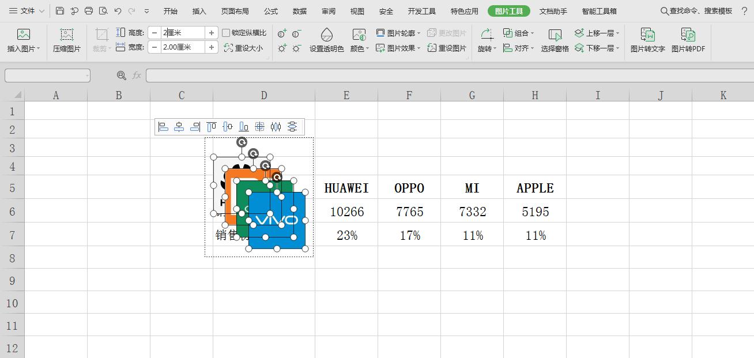Align vertical middle icon in floating toolbar
Screen dimensions: 754x358
coord(228,127)
